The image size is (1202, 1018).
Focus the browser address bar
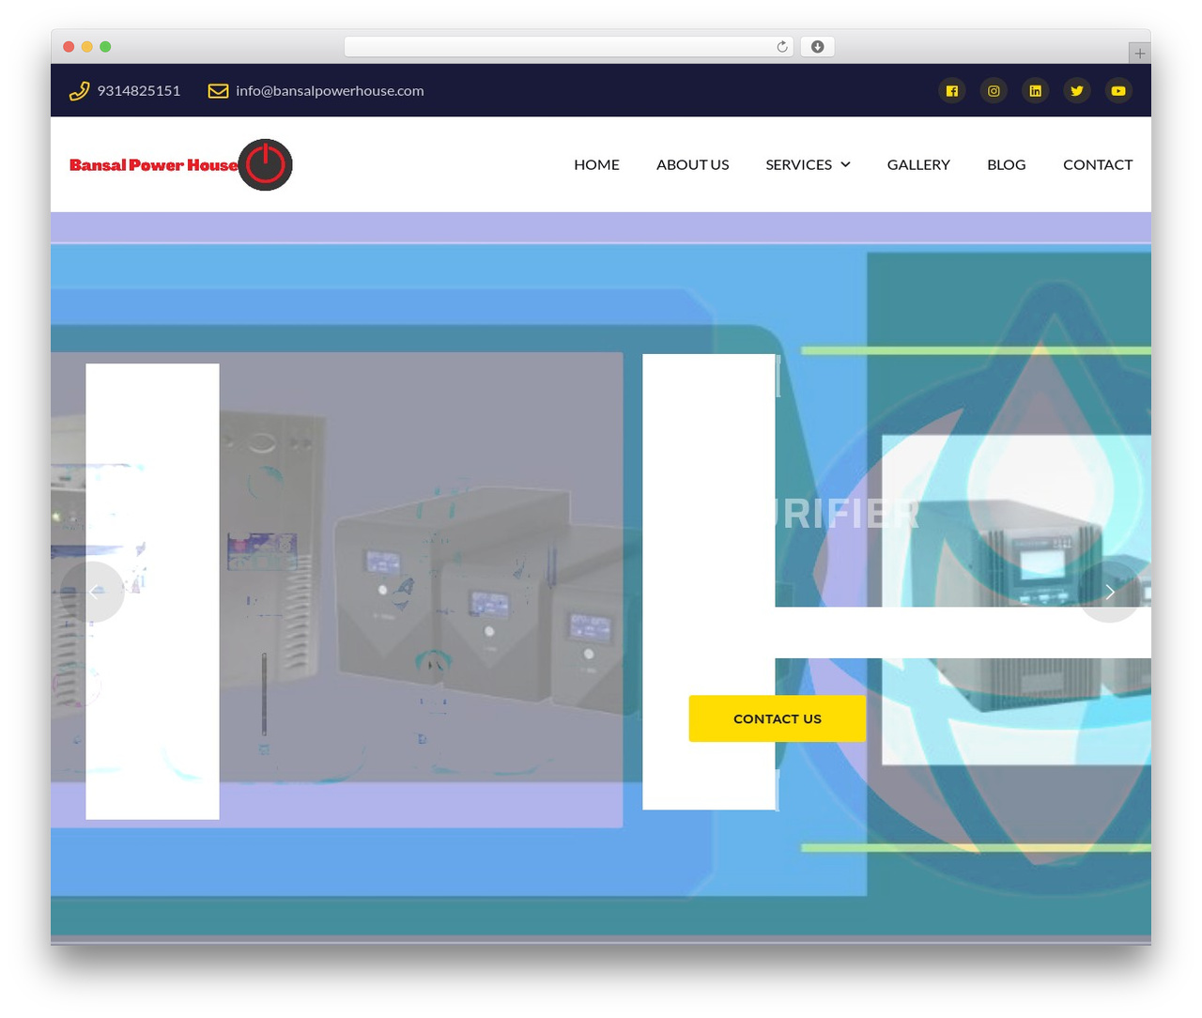pos(569,47)
